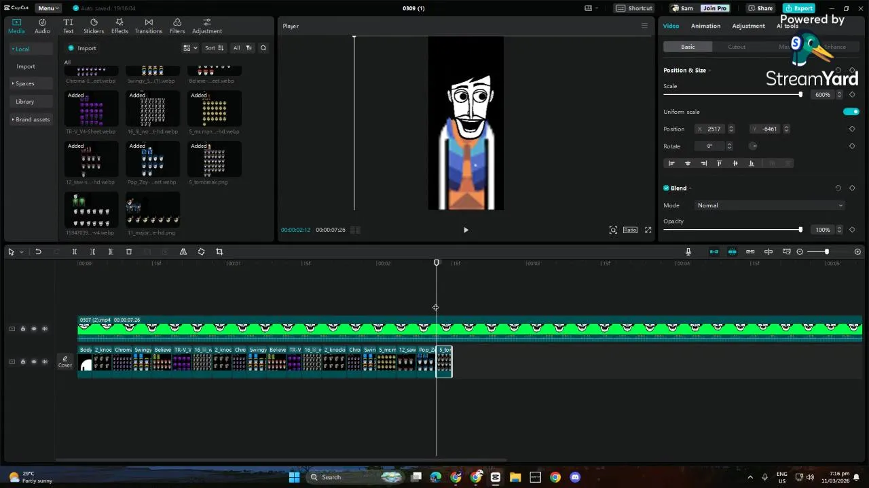The image size is (869, 488).
Task: Click the Preview axis icon above timeline
Action: (769, 251)
